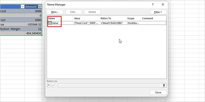
Task: Select the table icon beside Value name
Action: (50, 23)
